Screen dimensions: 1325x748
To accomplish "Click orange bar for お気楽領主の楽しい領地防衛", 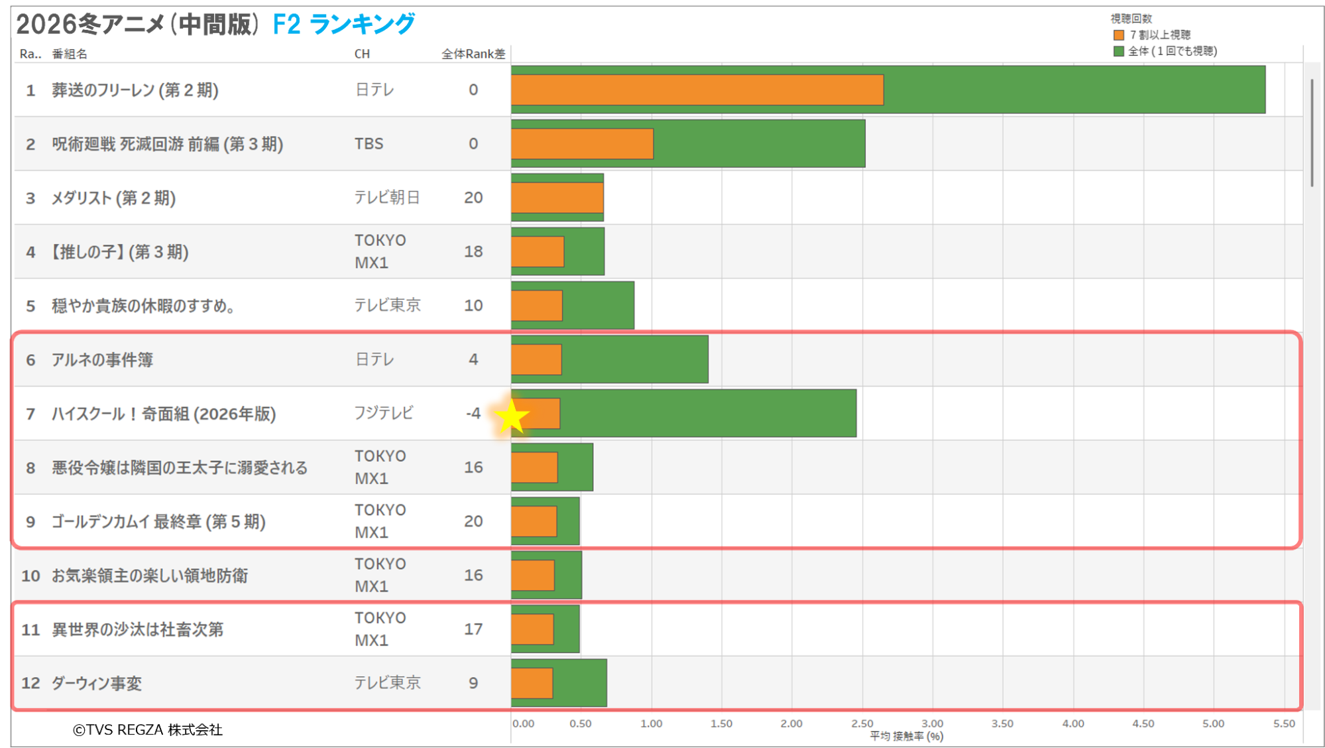I will point(532,576).
